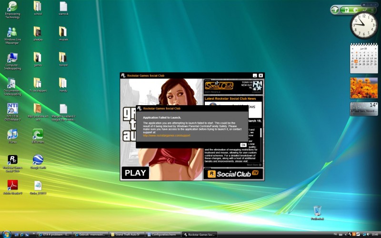This screenshot has height=238, width=381.
Task: Click EDIT PROFILE link
Action: pyautogui.click(x=212, y=92)
